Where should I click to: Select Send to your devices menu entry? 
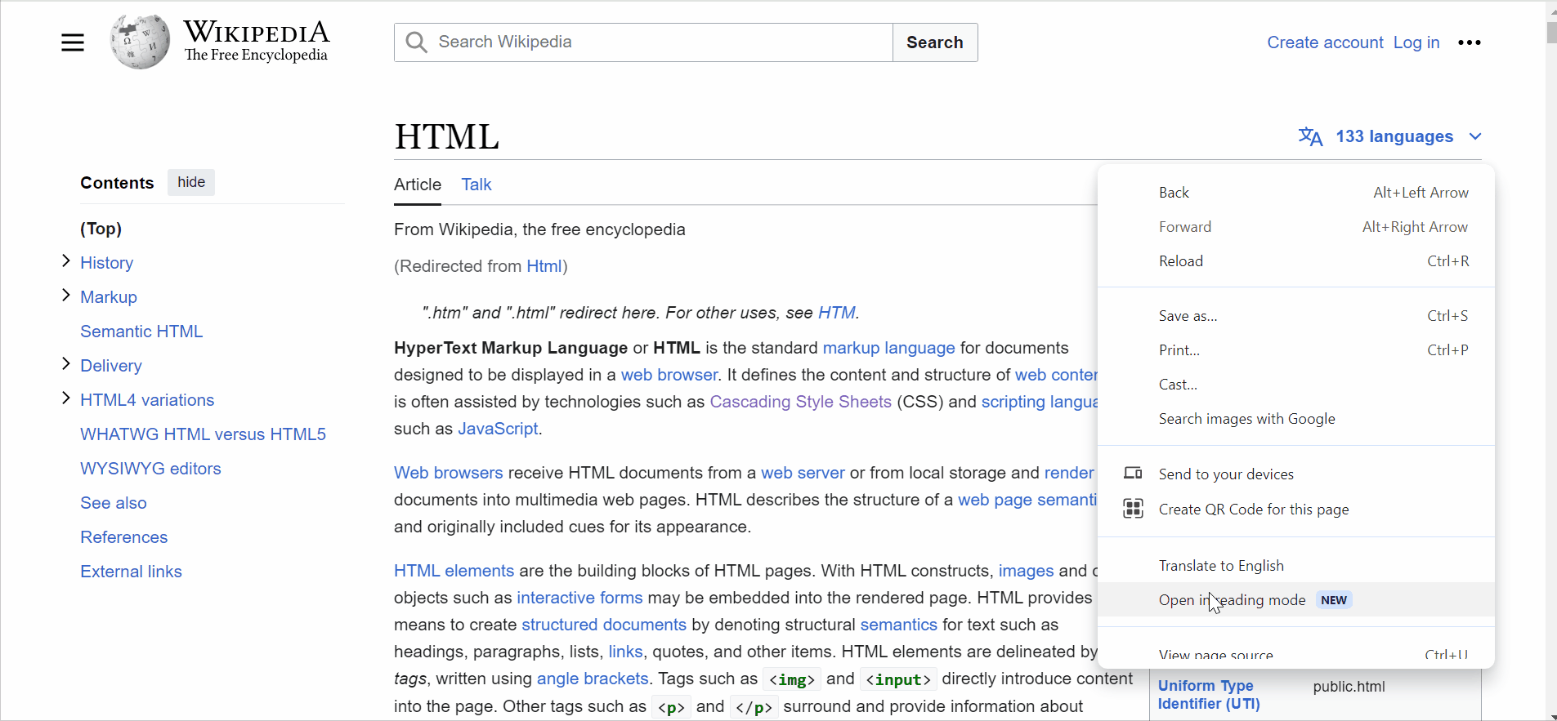[1296, 474]
